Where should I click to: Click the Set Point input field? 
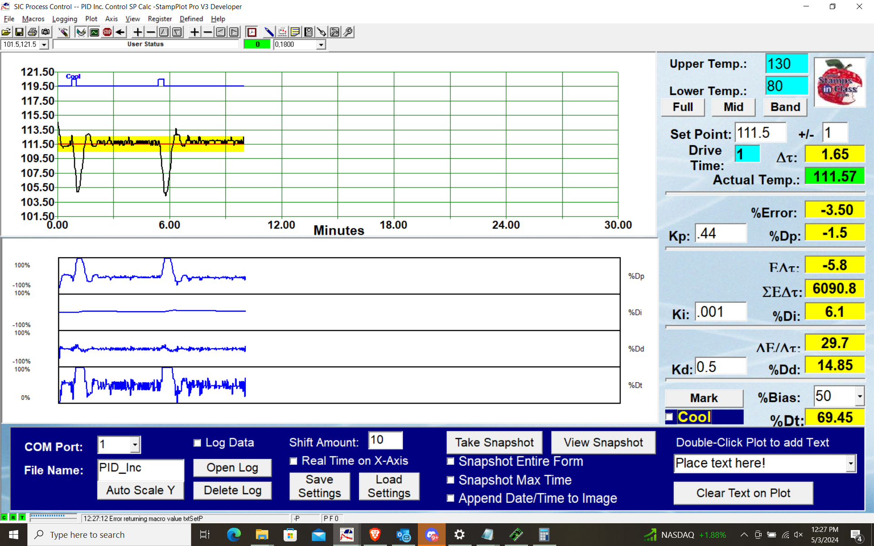click(761, 133)
